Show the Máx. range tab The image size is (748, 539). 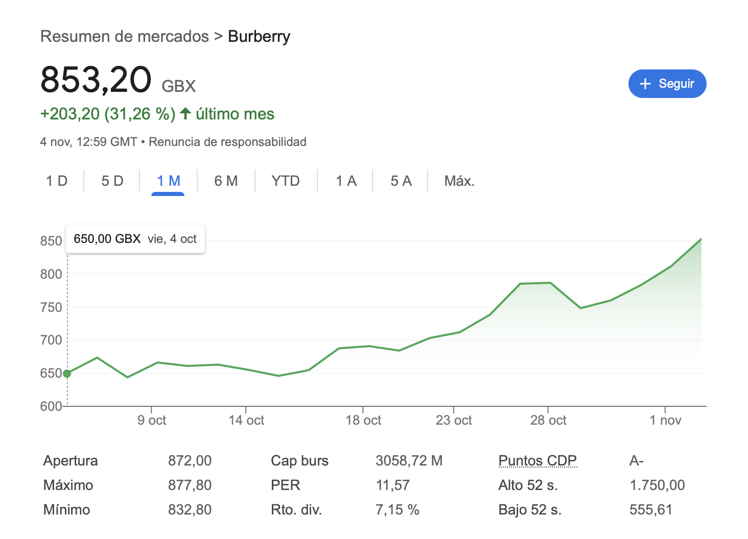tap(459, 181)
